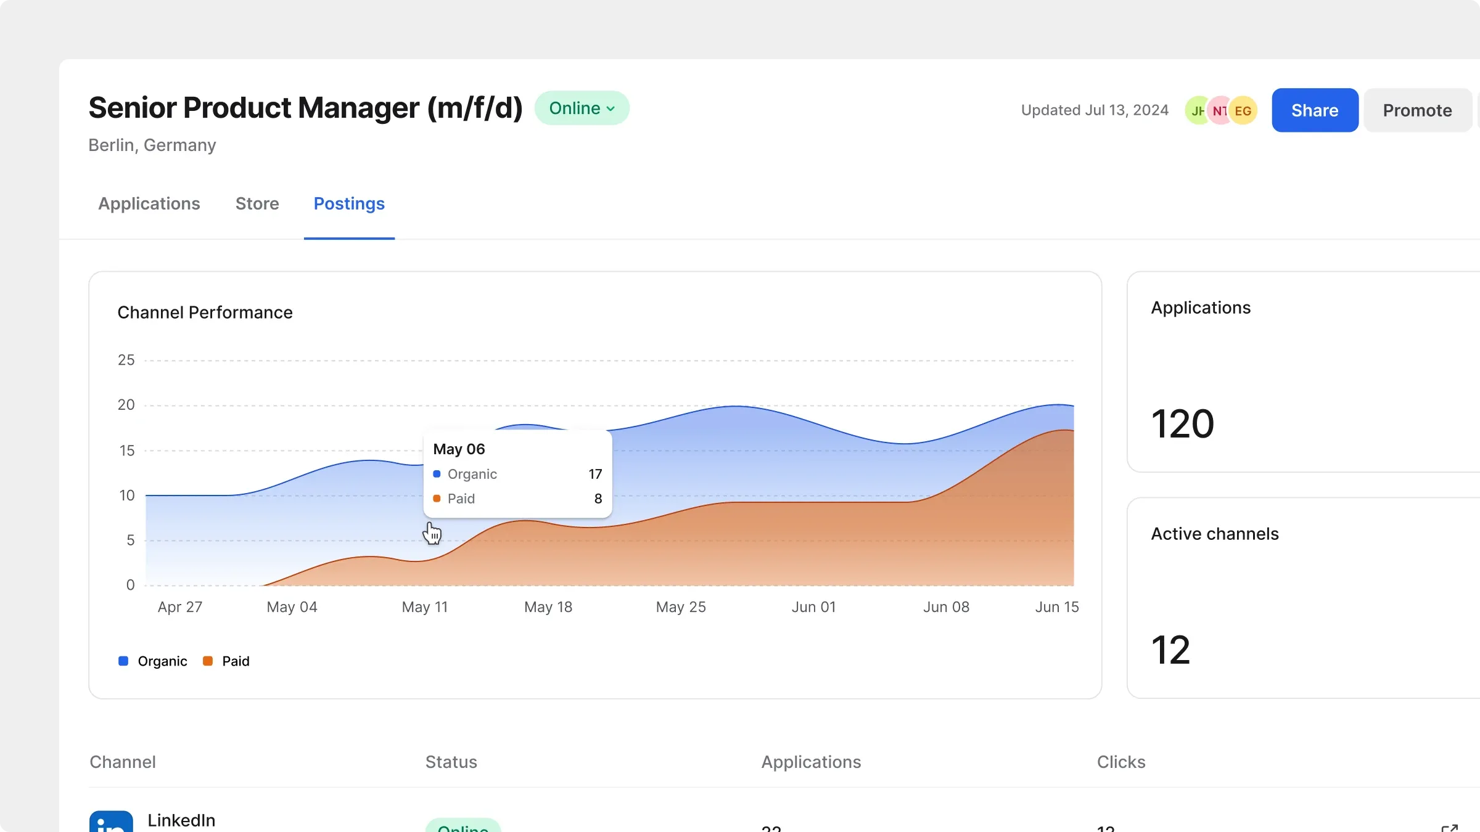Select the Postings tab
This screenshot has height=832, width=1480.
tap(349, 204)
